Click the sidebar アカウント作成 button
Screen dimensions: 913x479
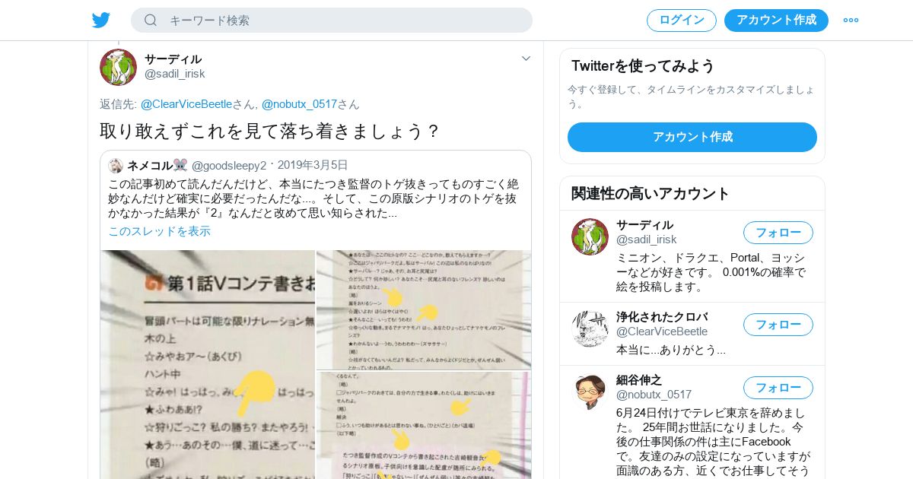click(692, 137)
